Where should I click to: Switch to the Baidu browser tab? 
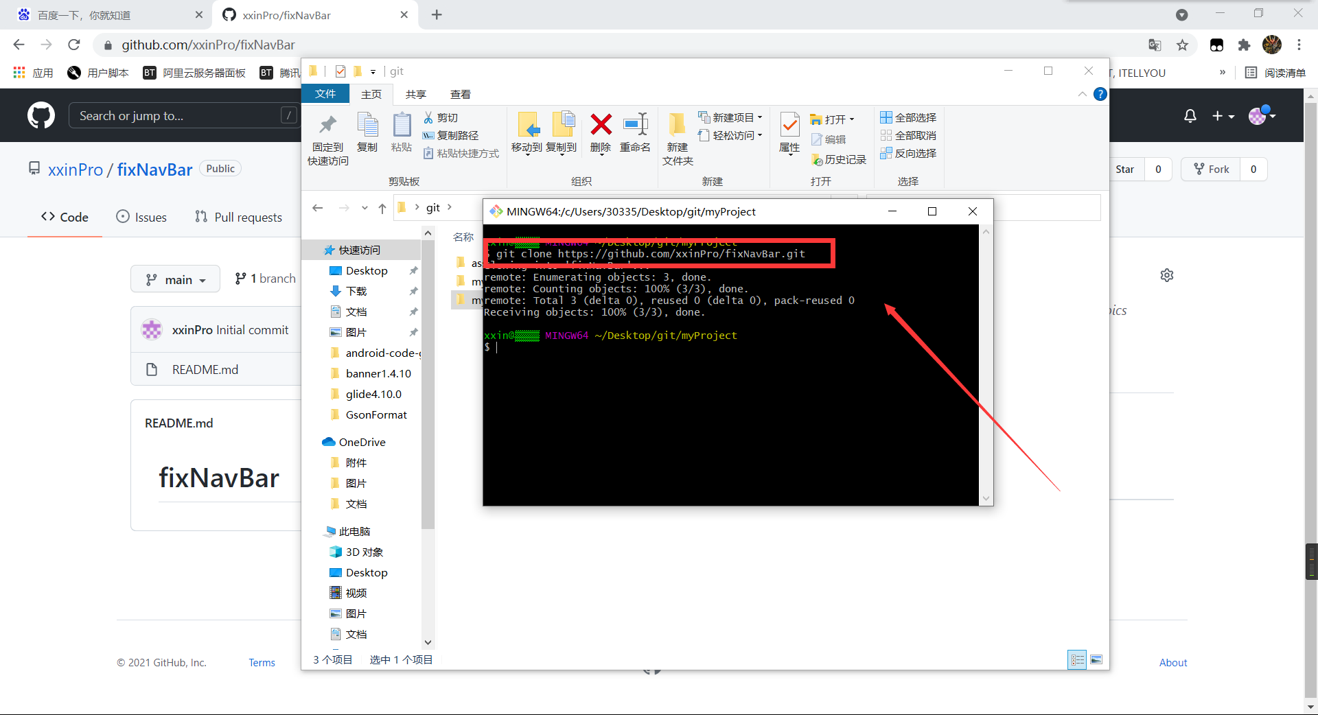(x=110, y=14)
